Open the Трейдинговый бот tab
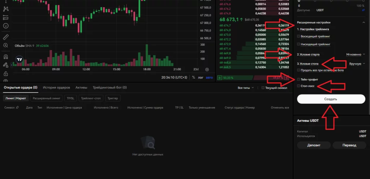Screen dimensions: 370x179 (x=109, y=87)
